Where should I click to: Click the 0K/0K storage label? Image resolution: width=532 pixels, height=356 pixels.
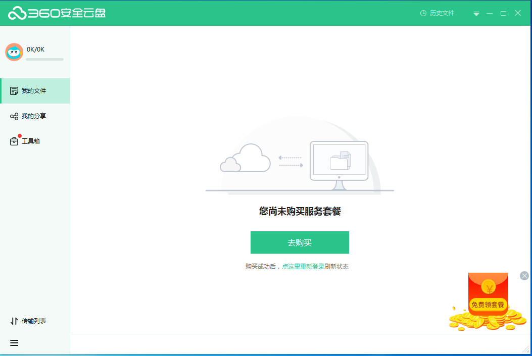pyautogui.click(x=35, y=50)
